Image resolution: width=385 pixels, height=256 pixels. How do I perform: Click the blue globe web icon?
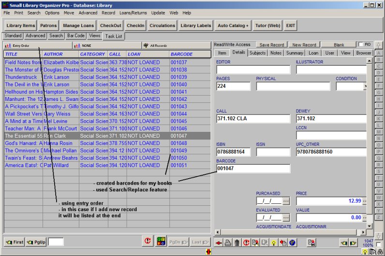pyautogui.click(x=292, y=243)
